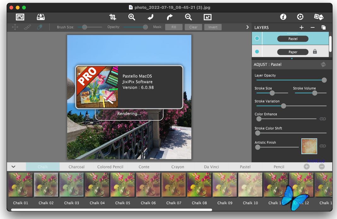This screenshot has height=219, width=337.
Task: Open the Artistic Finish texture swatch
Action: click(x=309, y=146)
